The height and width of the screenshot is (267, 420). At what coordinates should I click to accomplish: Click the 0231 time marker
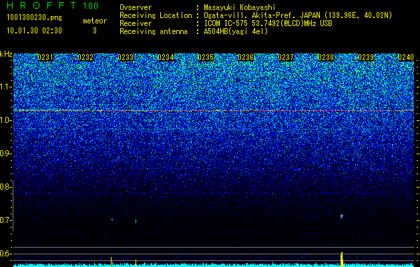(45, 57)
